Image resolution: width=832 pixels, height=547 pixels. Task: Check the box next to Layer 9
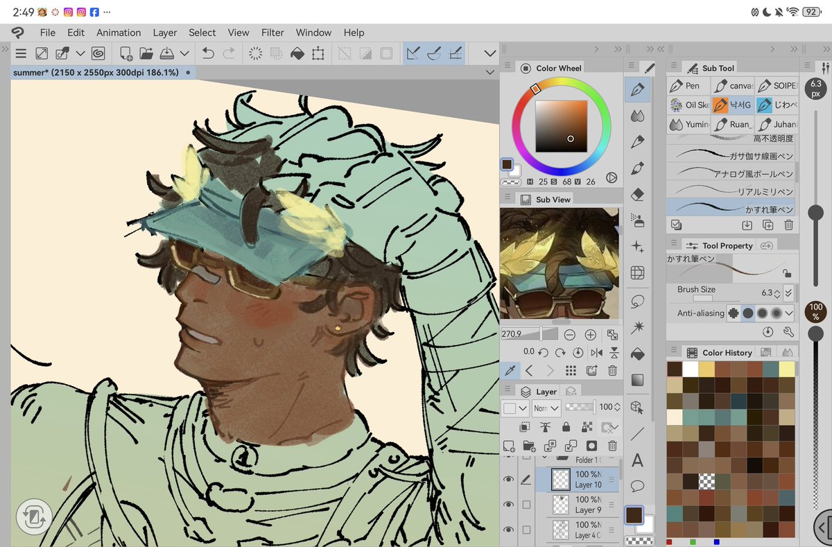[526, 504]
